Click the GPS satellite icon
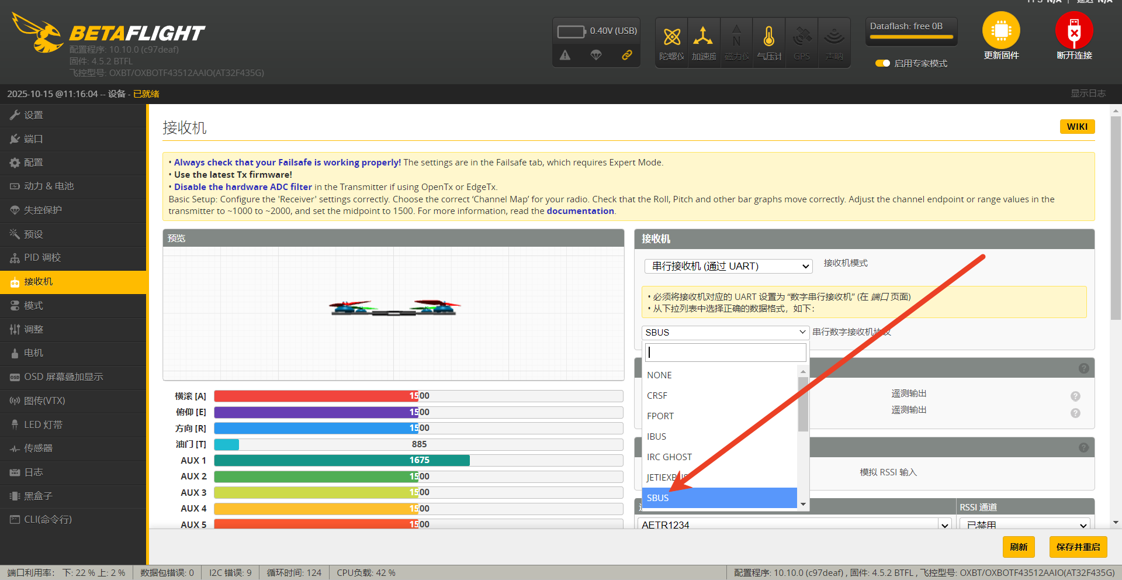Screen dimensions: 1122x580 [x=802, y=37]
